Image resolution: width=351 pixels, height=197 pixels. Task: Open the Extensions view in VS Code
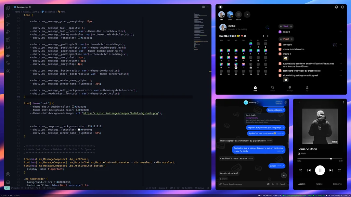(x=8, y=40)
